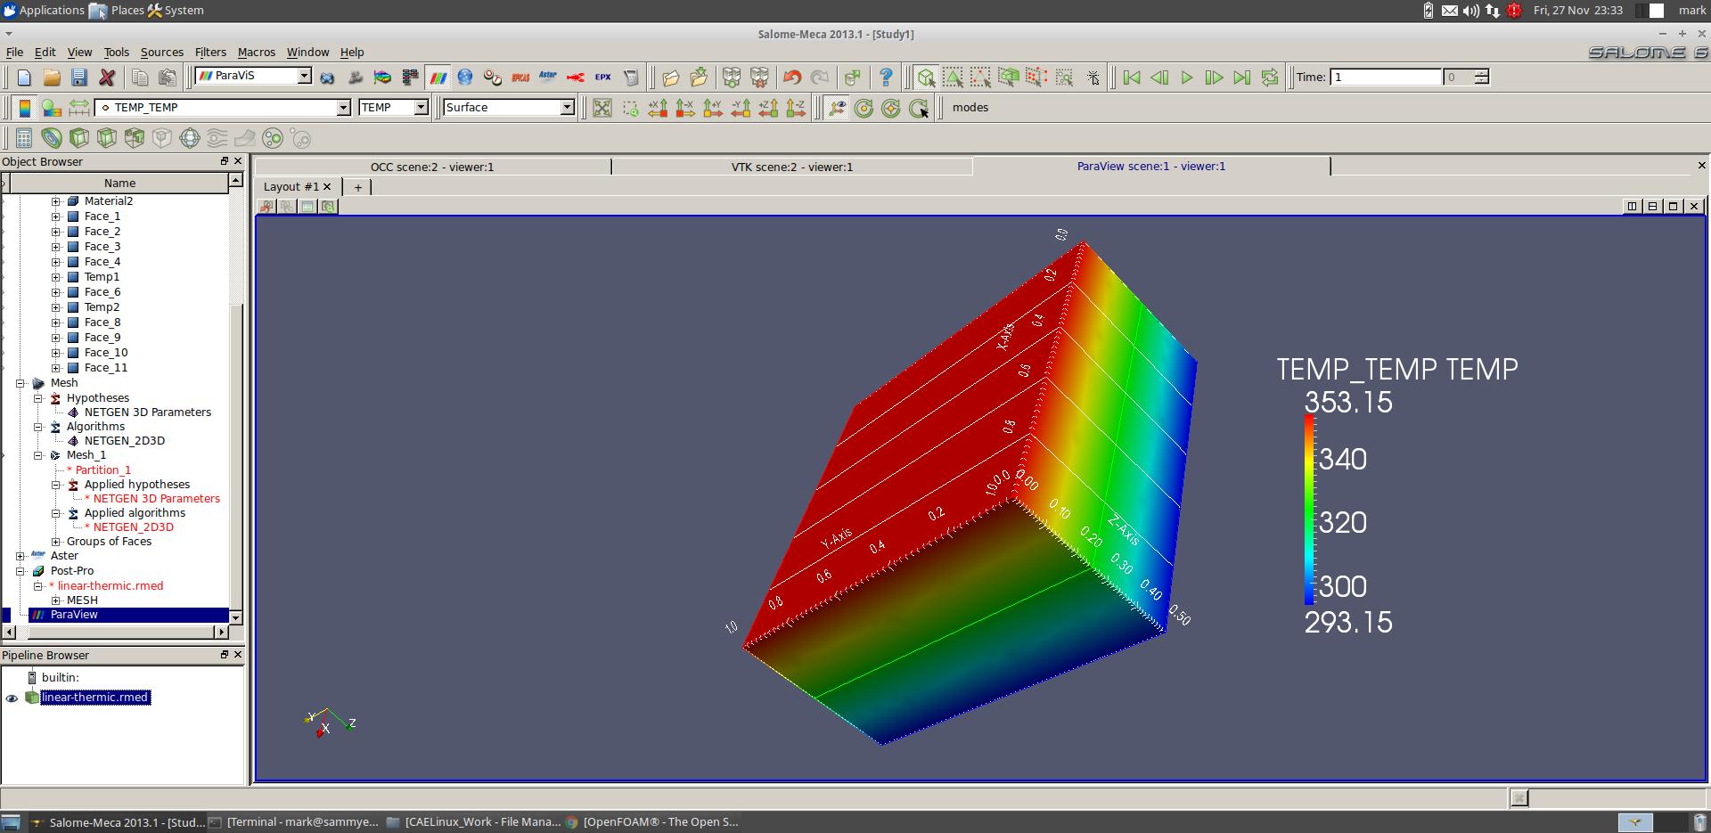
Task: Switch to the VTK scene:2 viewer tab
Action: [x=791, y=167]
